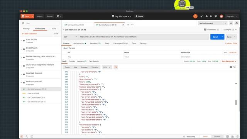Open the request Body tab
This screenshot has height=139, width=247.
[x=107, y=43]
